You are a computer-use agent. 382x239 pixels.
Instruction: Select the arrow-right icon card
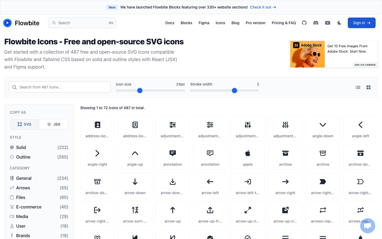(x=285, y=185)
